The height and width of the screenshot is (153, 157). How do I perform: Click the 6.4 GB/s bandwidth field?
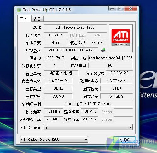(x=117, y=96)
